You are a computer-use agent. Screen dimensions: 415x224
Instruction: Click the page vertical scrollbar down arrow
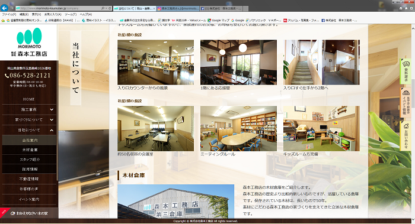click(413, 220)
